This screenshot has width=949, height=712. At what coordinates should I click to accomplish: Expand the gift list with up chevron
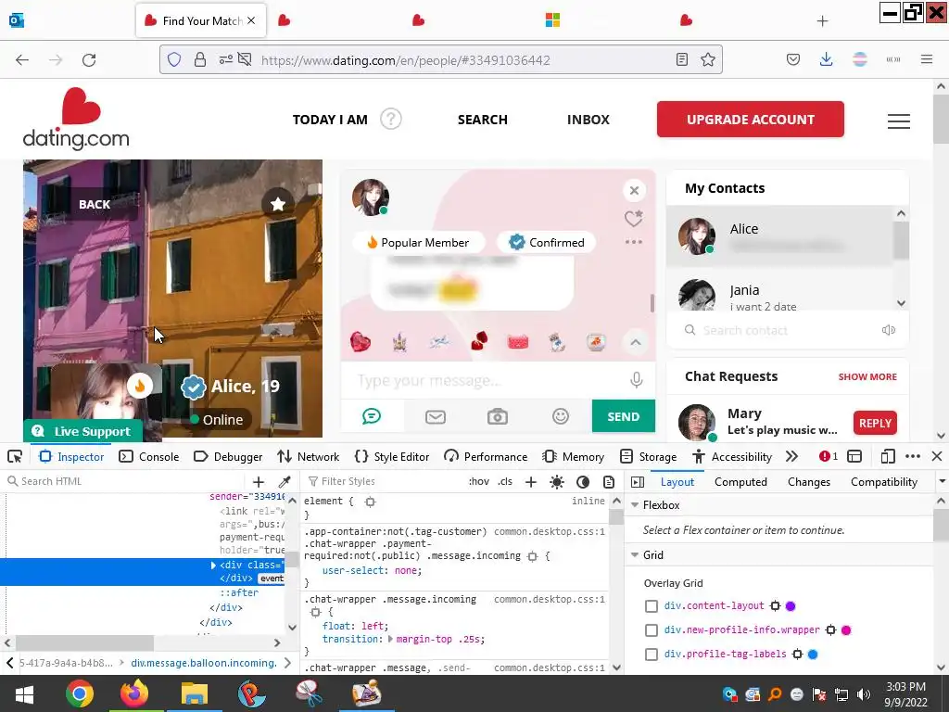click(x=636, y=343)
